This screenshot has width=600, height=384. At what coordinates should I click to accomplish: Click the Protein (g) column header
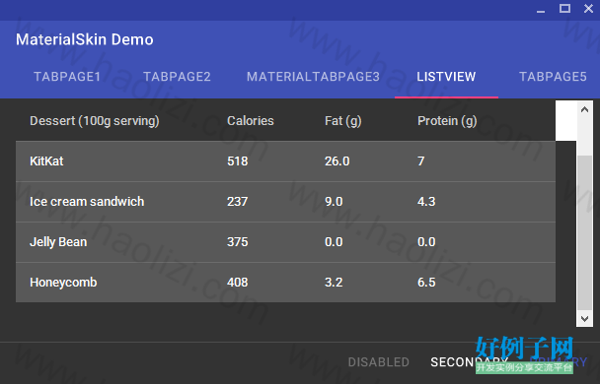(x=447, y=121)
